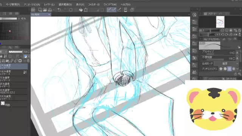Rotate the canvas left in the Navigator
242x136 pixels.
[x=222, y=35]
